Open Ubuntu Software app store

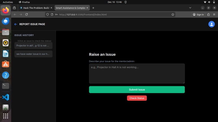pyautogui.click(x=6, y=64)
